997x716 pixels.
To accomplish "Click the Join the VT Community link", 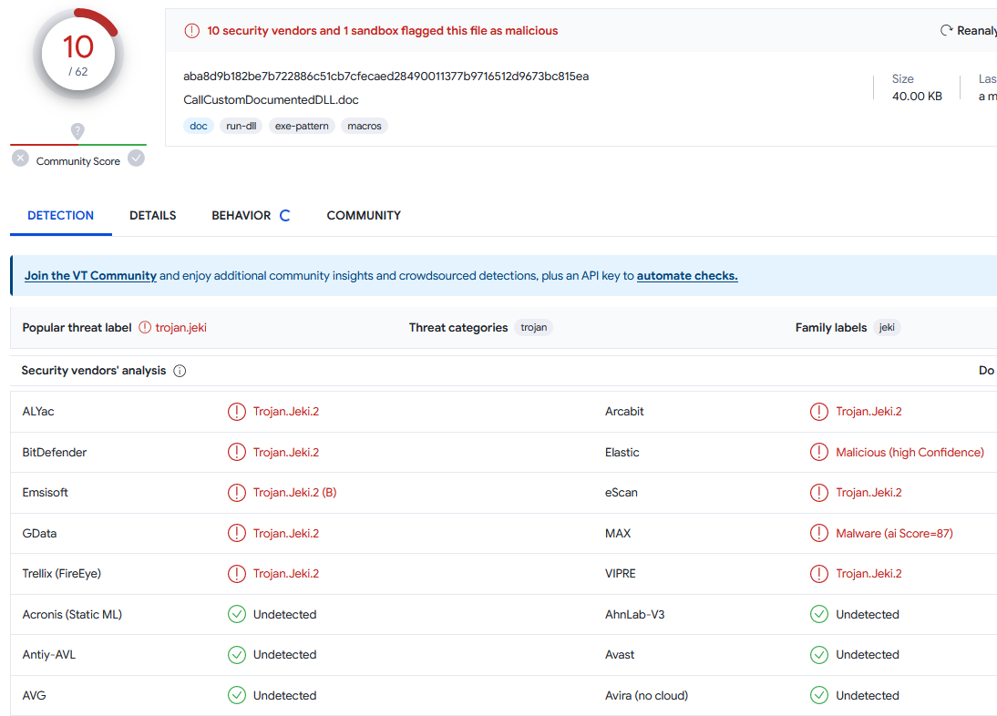I will click(89, 274).
